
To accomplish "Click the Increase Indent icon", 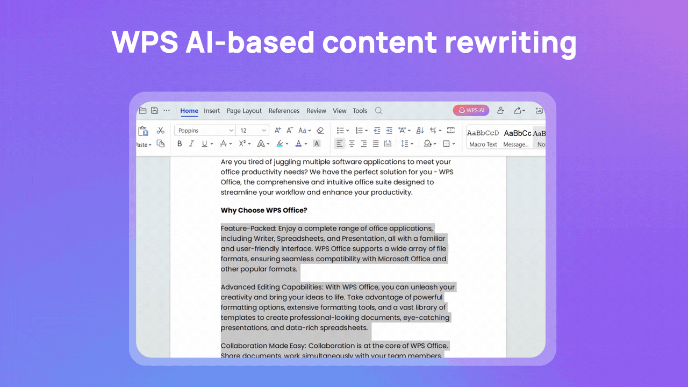I will tap(389, 131).
